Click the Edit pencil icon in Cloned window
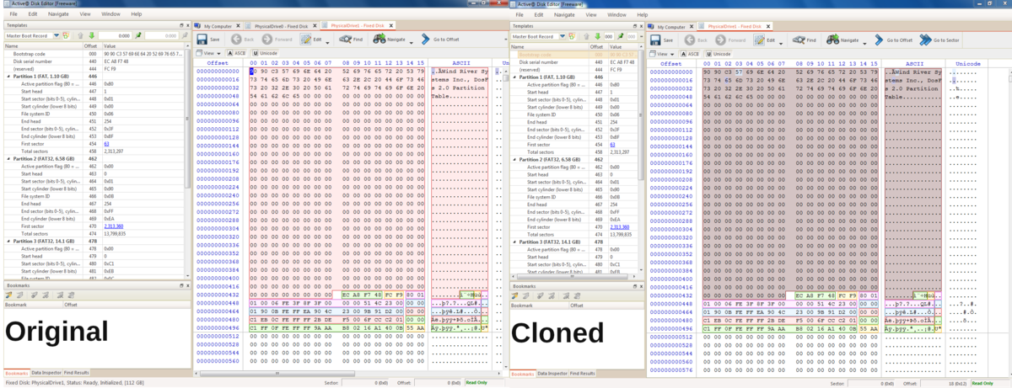The image size is (1012, 388). coord(759,40)
